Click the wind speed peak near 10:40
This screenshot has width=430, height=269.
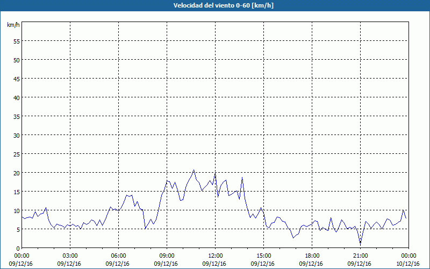193,170
